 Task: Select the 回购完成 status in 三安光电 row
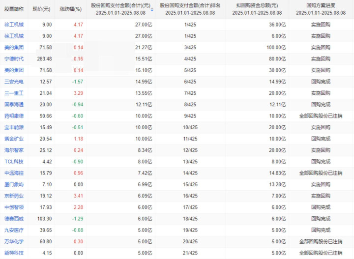point(321,82)
